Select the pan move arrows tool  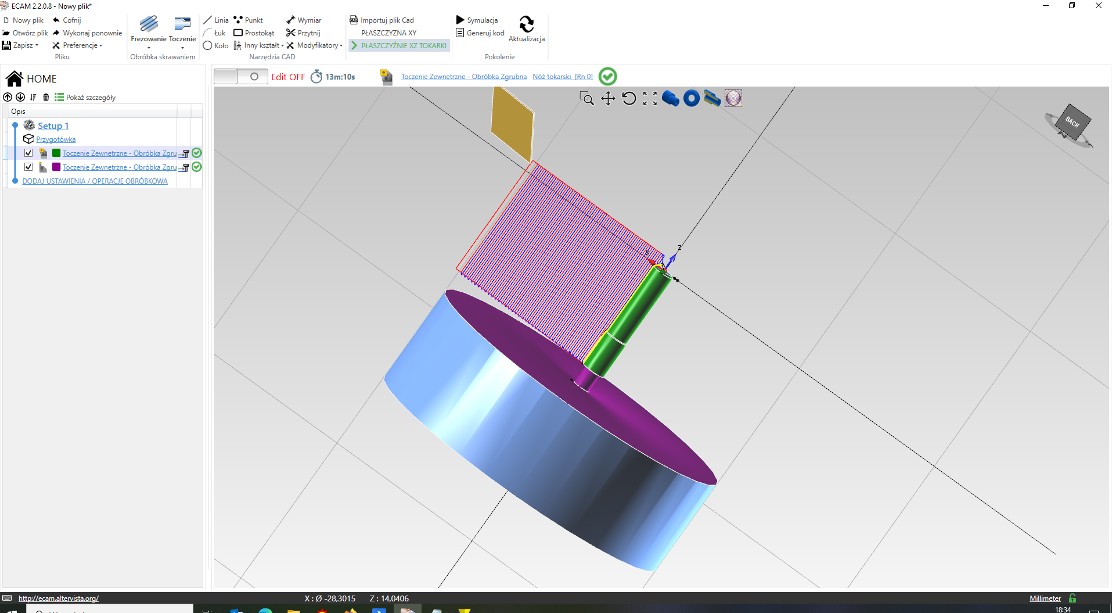point(608,98)
